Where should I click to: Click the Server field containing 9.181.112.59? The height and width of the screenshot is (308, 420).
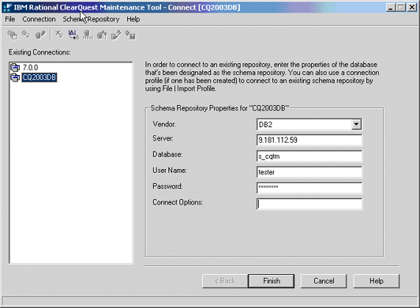tap(309, 140)
